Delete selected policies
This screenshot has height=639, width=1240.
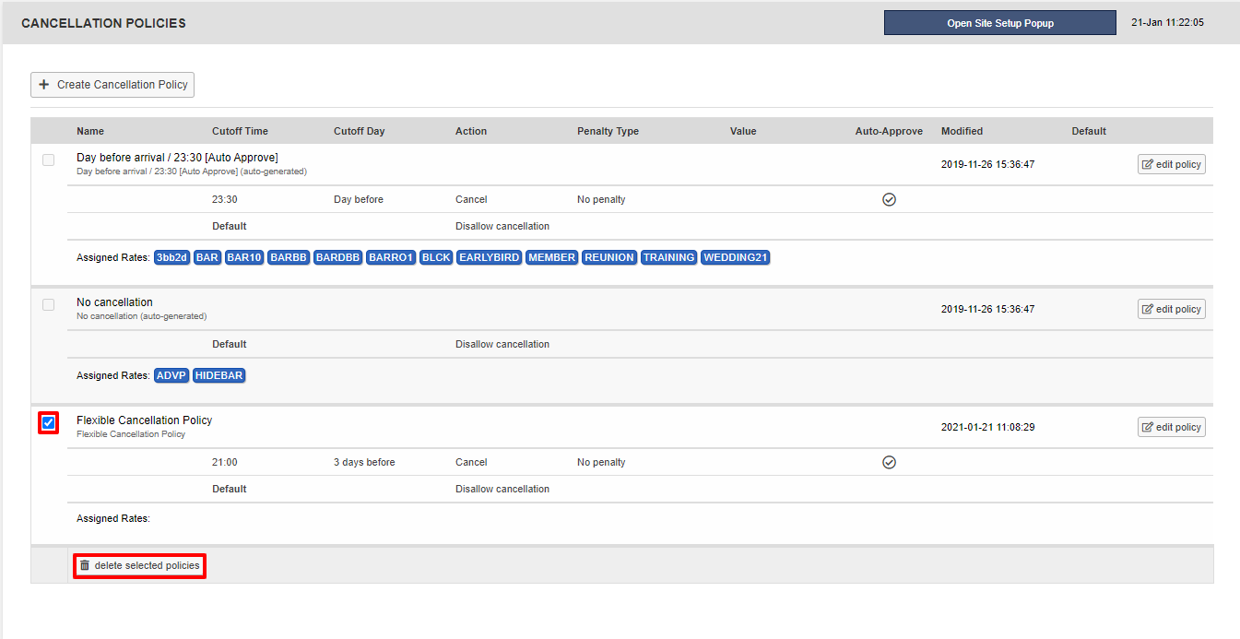click(139, 565)
